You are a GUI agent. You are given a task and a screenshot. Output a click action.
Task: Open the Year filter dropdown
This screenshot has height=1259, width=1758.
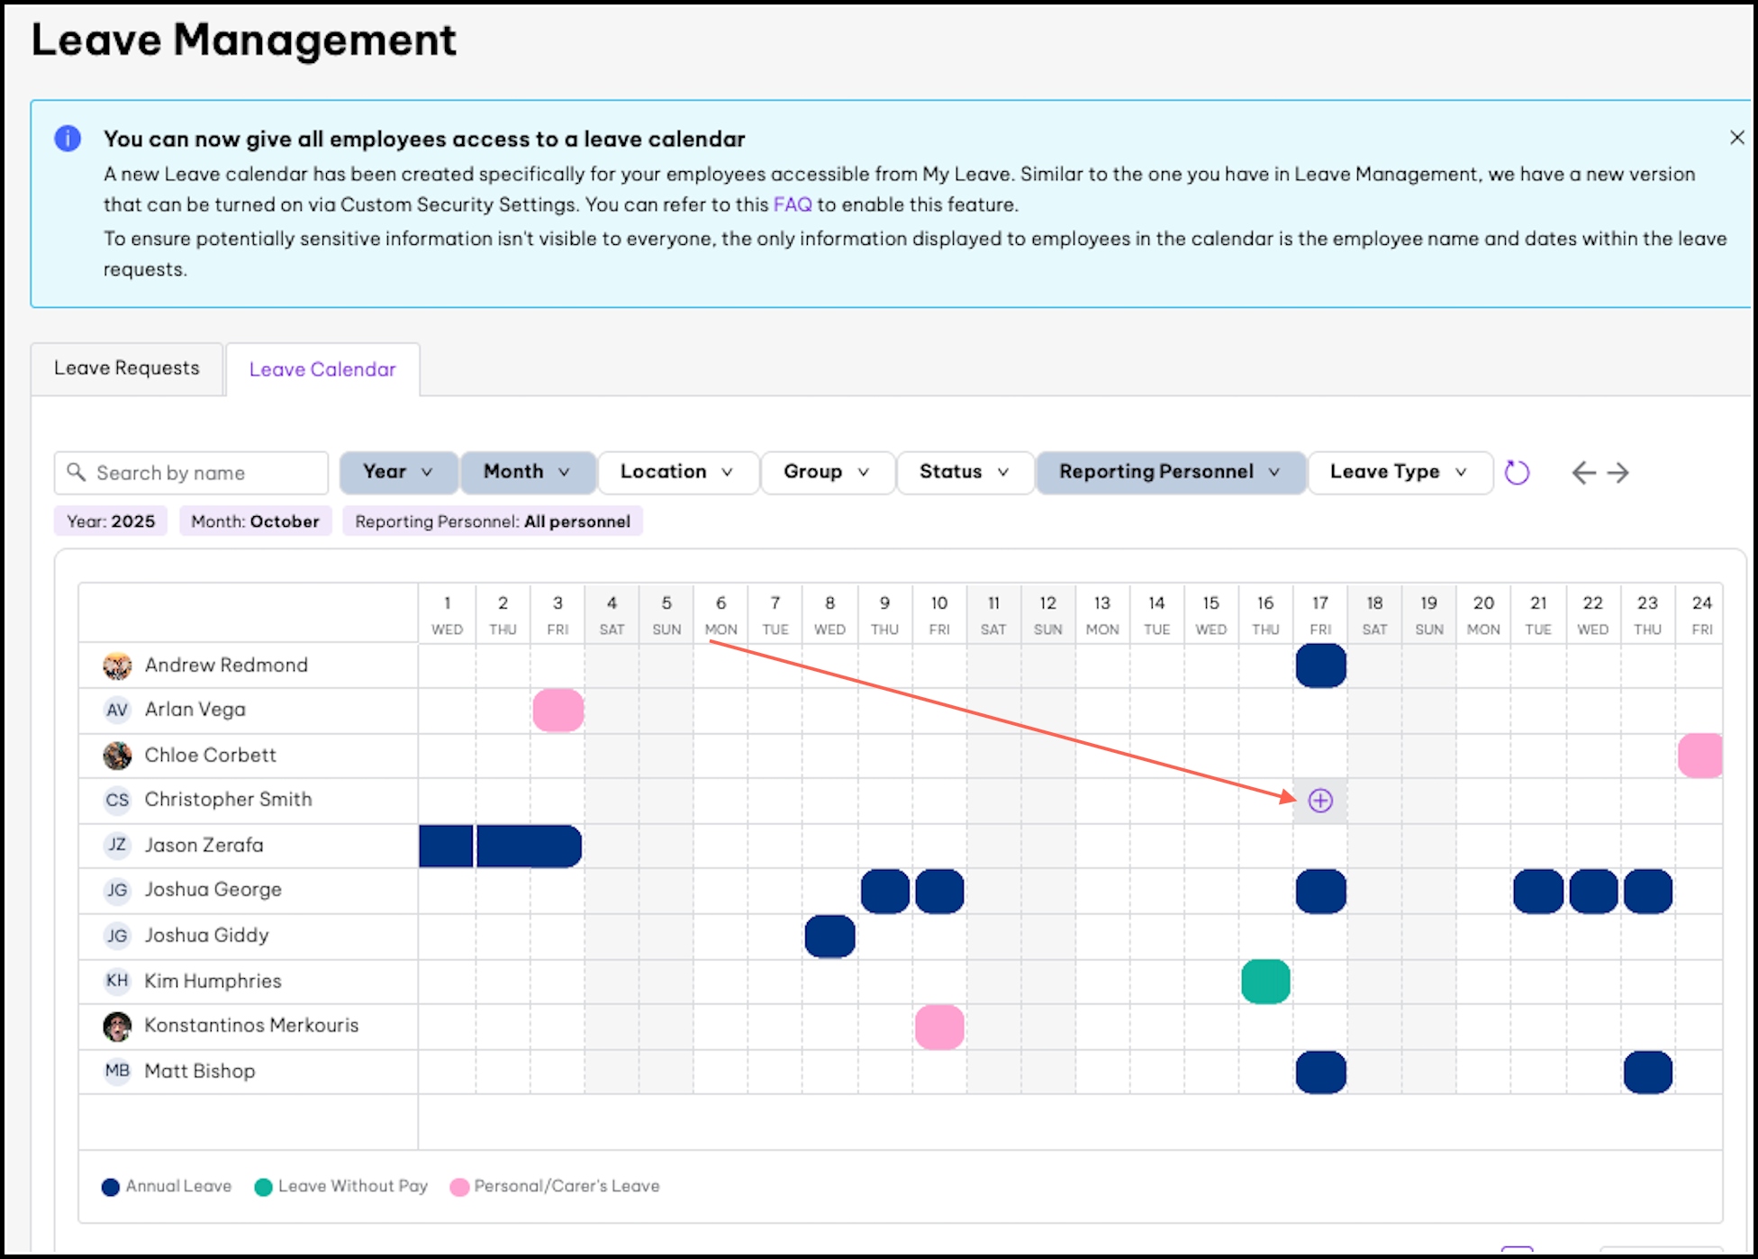[x=398, y=472]
